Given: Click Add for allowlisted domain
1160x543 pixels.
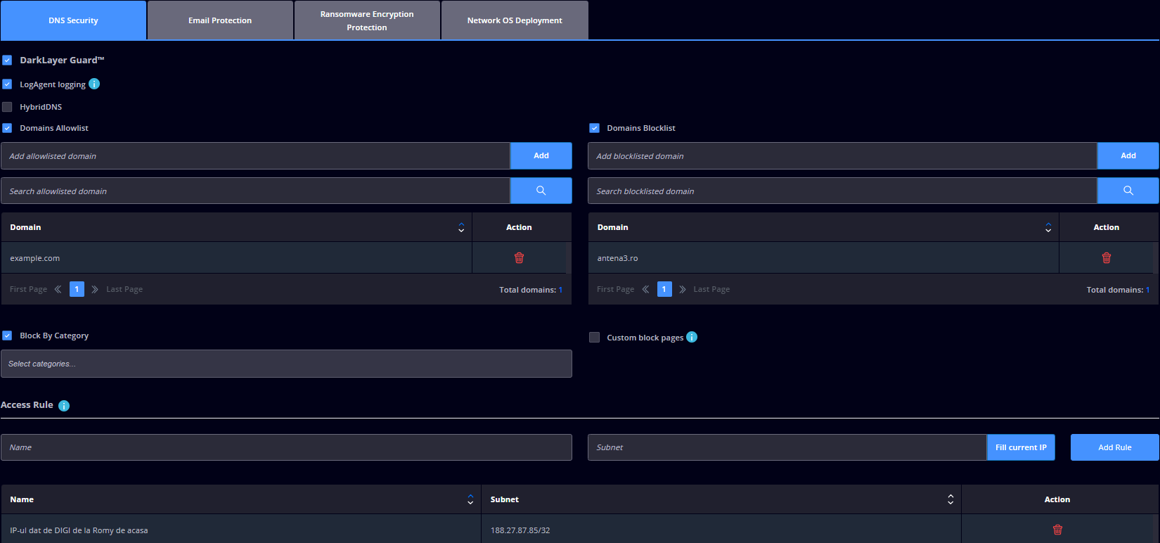Looking at the screenshot, I should click(x=541, y=155).
